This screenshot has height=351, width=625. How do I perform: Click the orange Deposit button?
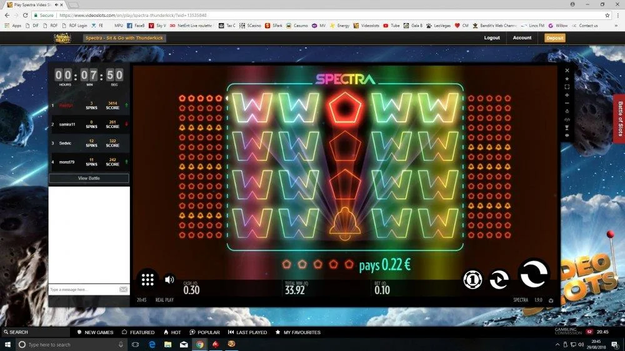(x=555, y=38)
